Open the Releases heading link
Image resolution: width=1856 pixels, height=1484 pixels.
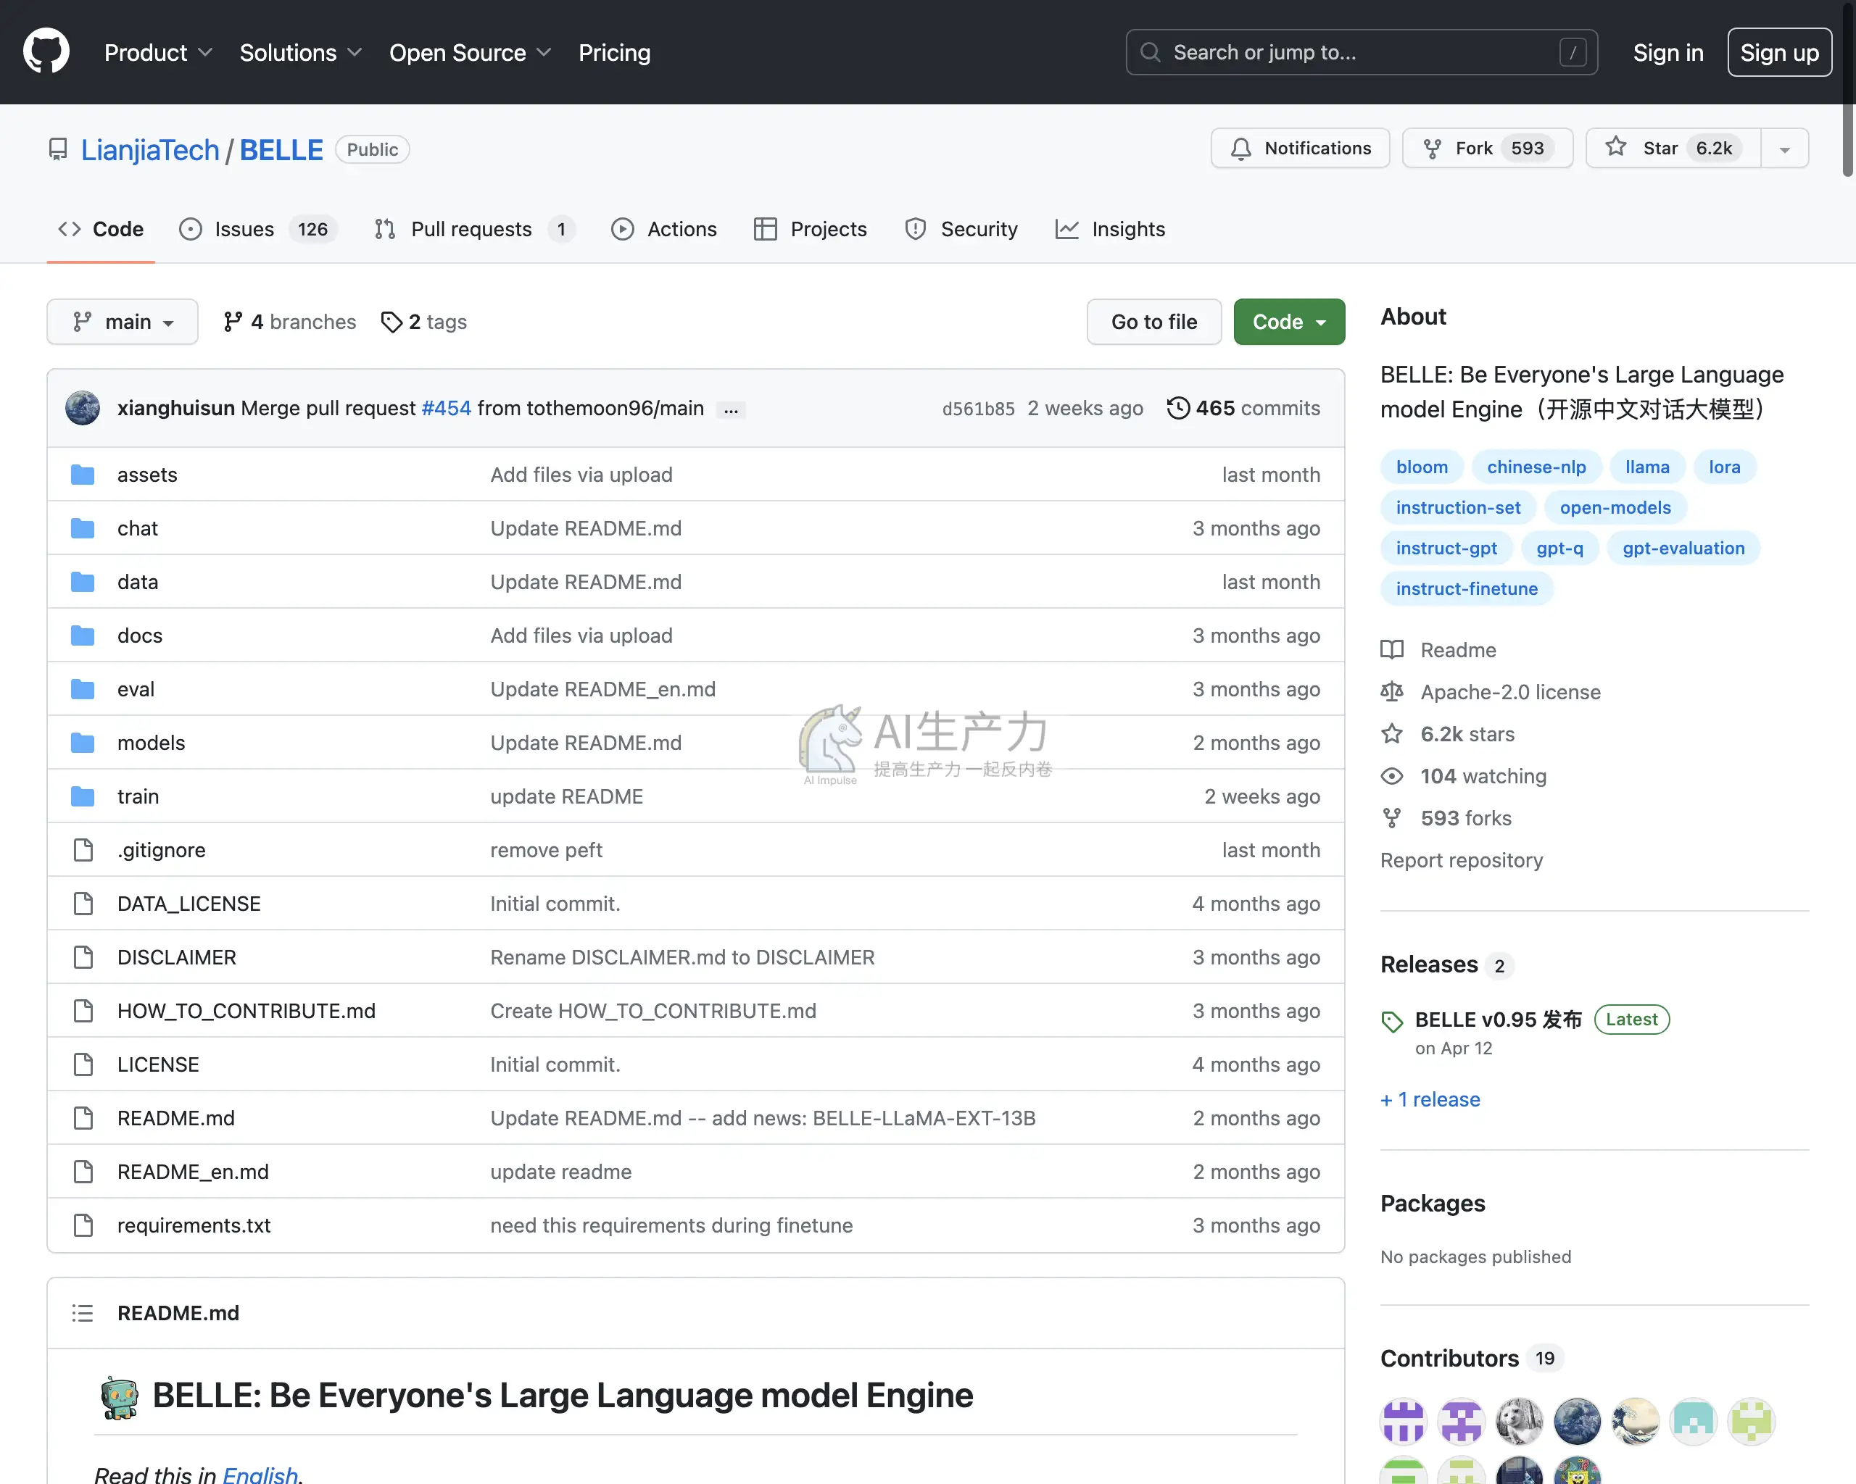click(x=1446, y=964)
